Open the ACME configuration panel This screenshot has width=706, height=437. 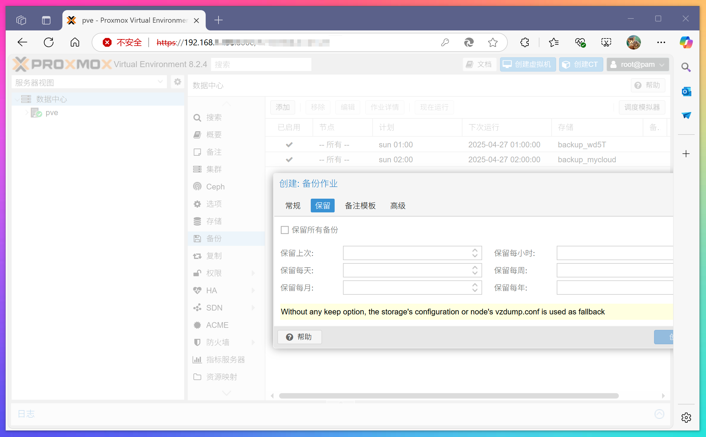click(217, 325)
